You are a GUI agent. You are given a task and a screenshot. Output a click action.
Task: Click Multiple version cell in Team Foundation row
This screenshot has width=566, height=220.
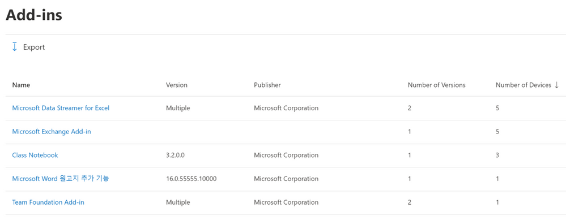pos(178,202)
